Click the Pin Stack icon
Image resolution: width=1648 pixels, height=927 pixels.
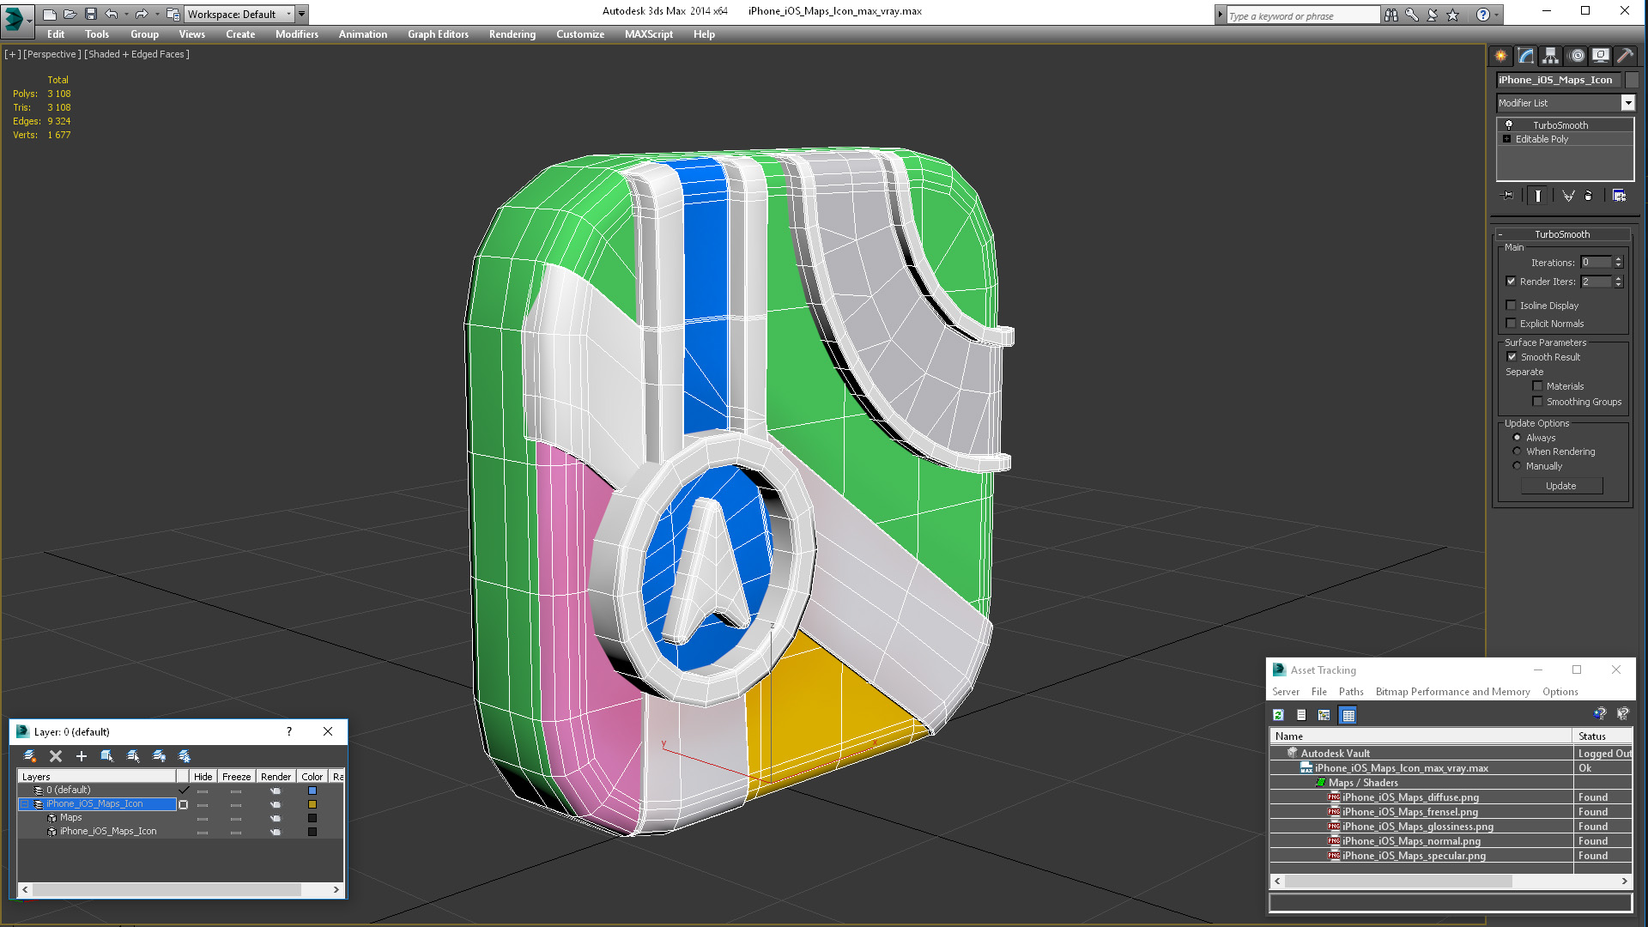tap(1508, 196)
